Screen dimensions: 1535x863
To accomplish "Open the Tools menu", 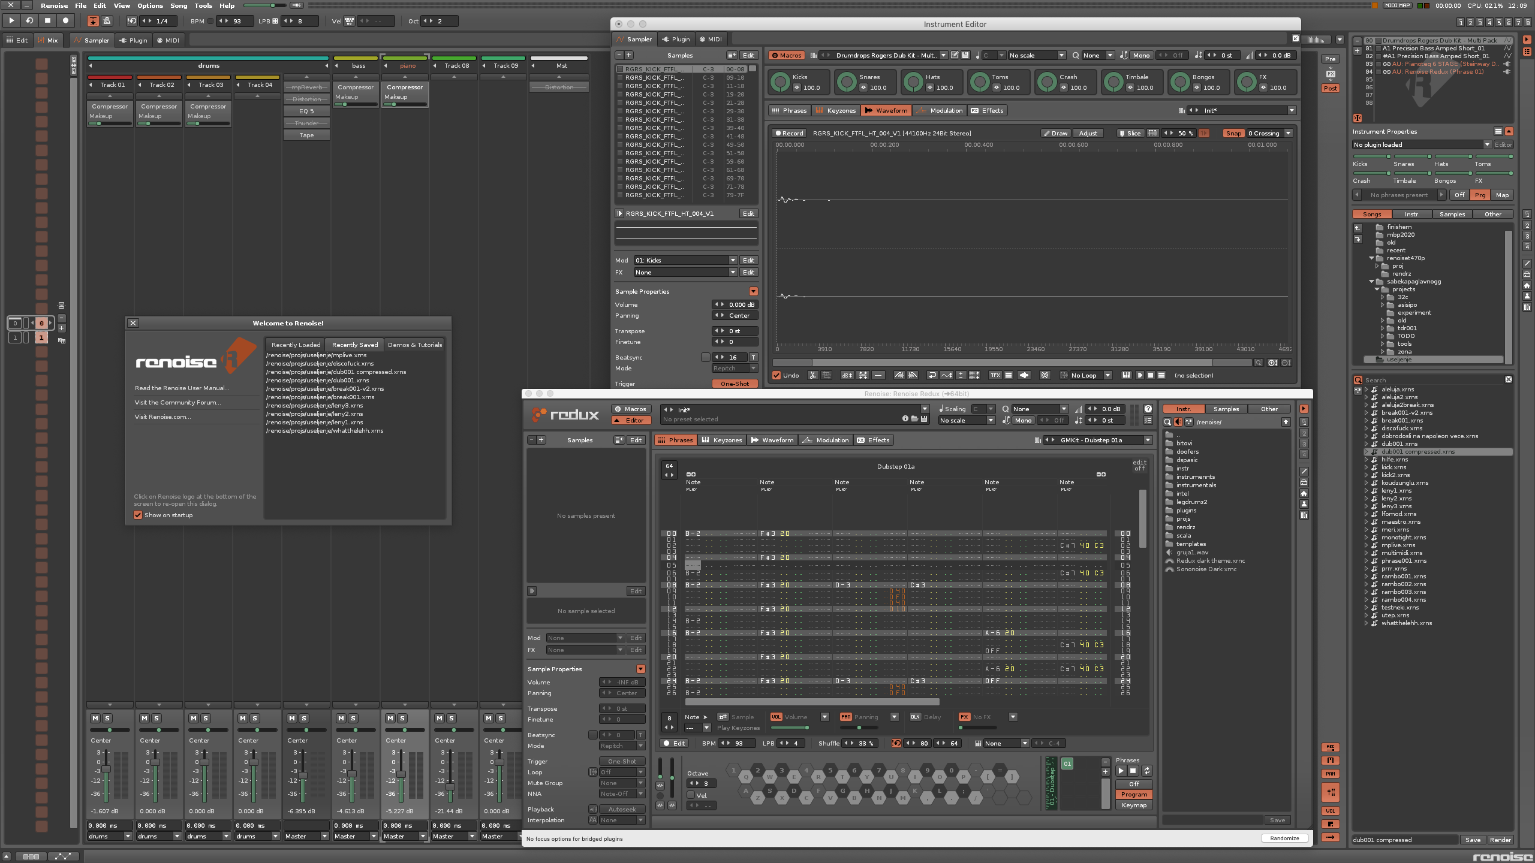I will tap(203, 5).
